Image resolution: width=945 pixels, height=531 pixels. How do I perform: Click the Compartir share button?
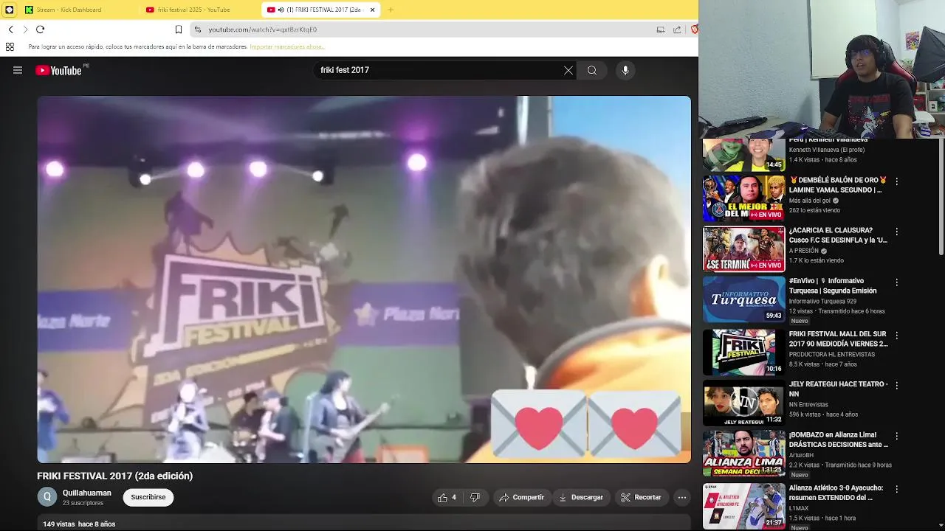click(x=522, y=497)
